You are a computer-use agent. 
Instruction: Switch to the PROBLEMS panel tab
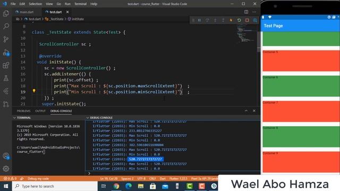[23, 111]
